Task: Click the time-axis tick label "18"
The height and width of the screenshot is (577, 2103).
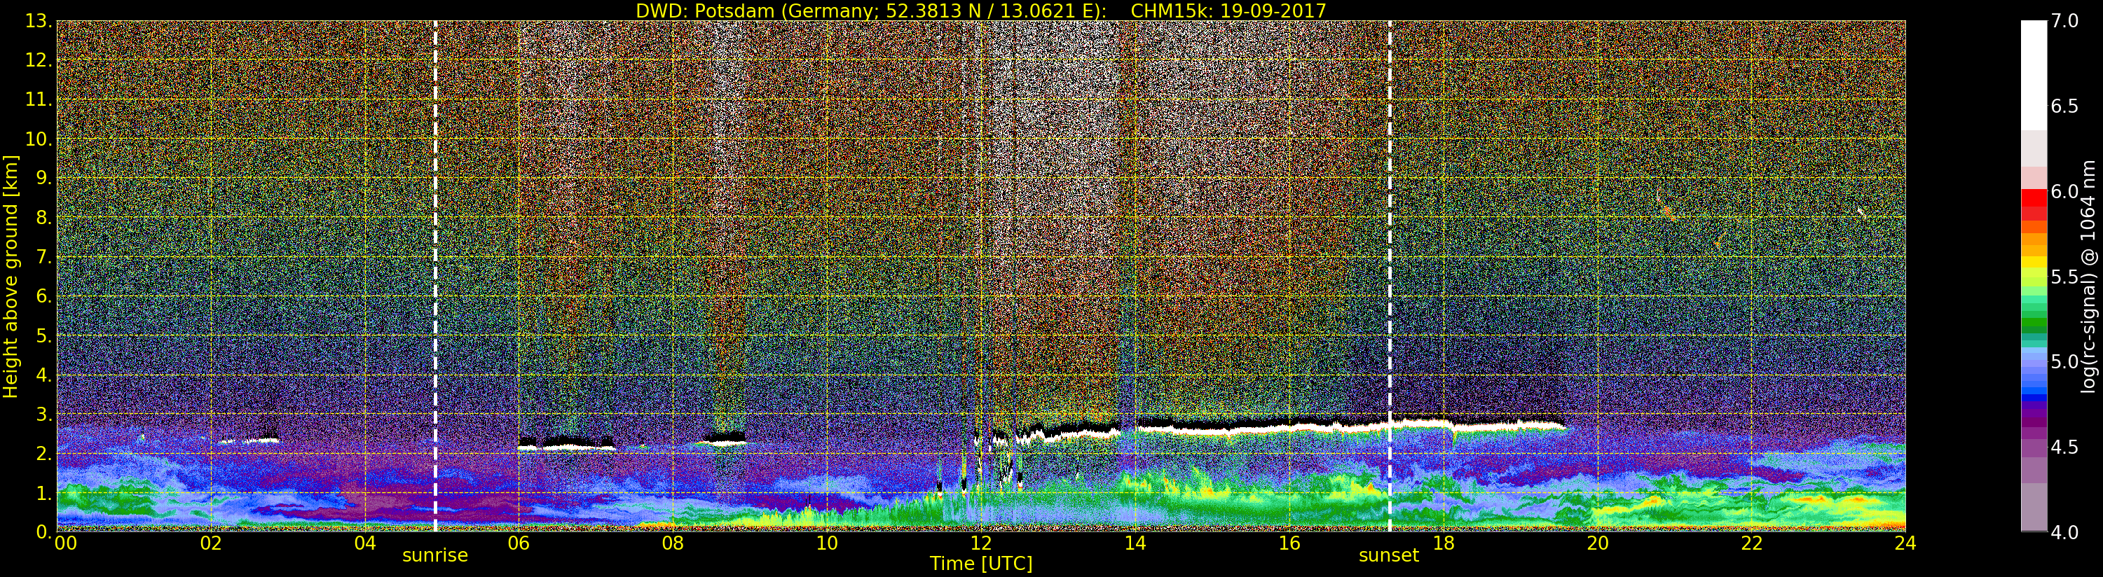Action: [x=1444, y=543]
